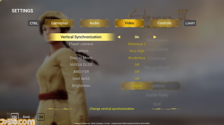Toggle the Intel XeSS Off value
The image size is (224, 125).
tap(137, 79)
